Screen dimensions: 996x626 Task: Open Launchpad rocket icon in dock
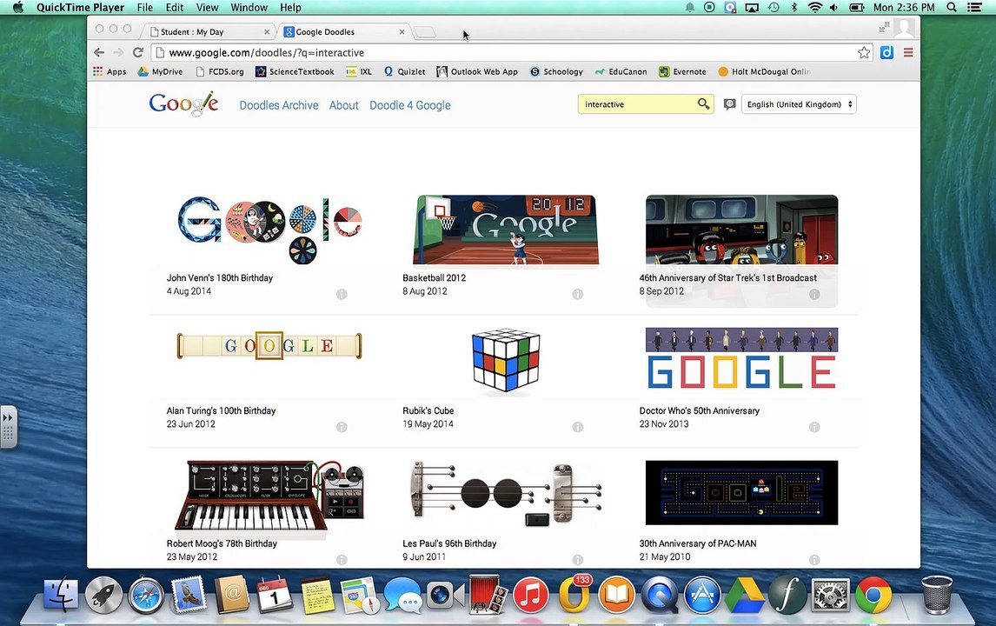[x=103, y=596]
